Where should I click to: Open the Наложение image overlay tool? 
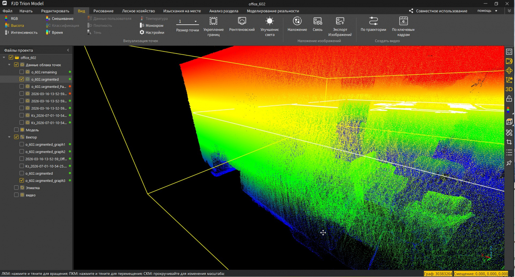click(x=297, y=21)
